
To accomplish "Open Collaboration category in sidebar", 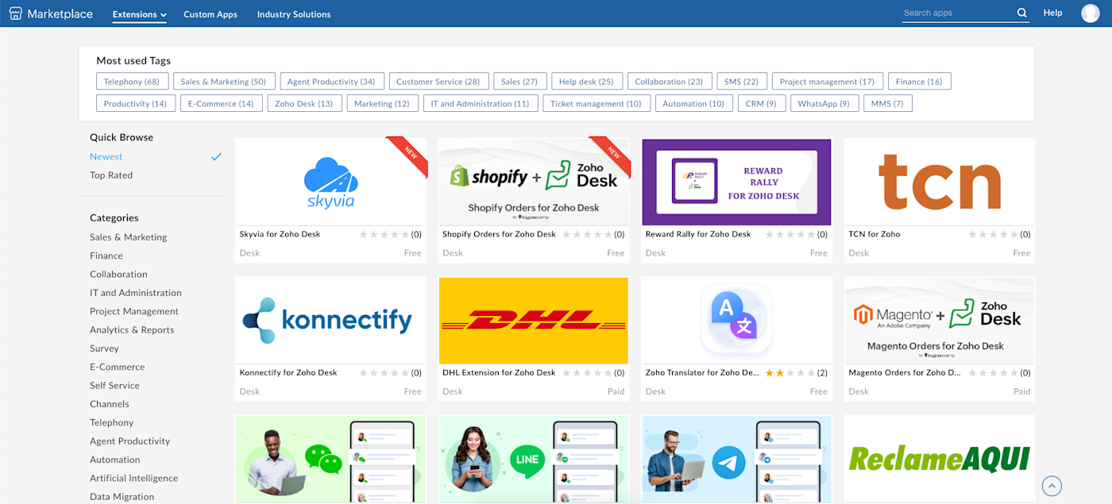I will 118,275.
